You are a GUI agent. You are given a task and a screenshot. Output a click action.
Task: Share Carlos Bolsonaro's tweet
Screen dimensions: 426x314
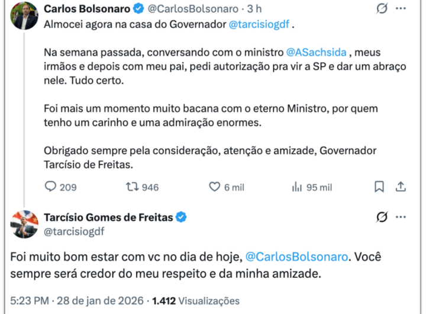coord(401,187)
